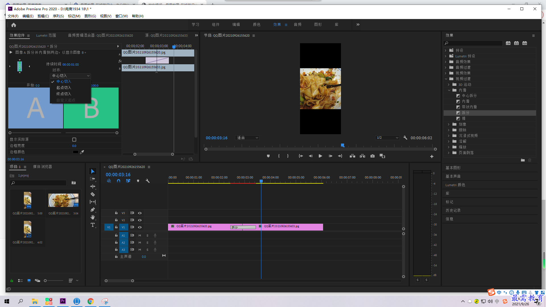Expand the 预设 folder
Screen dimensions: 546x307
click(x=446, y=50)
